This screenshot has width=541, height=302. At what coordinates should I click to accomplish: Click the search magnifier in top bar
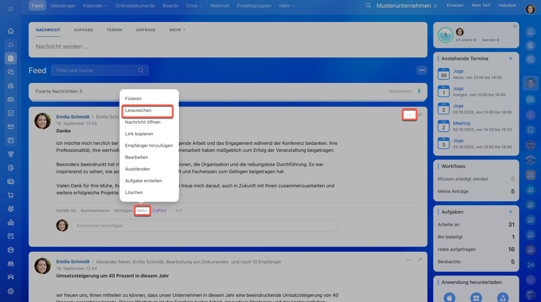pos(368,5)
